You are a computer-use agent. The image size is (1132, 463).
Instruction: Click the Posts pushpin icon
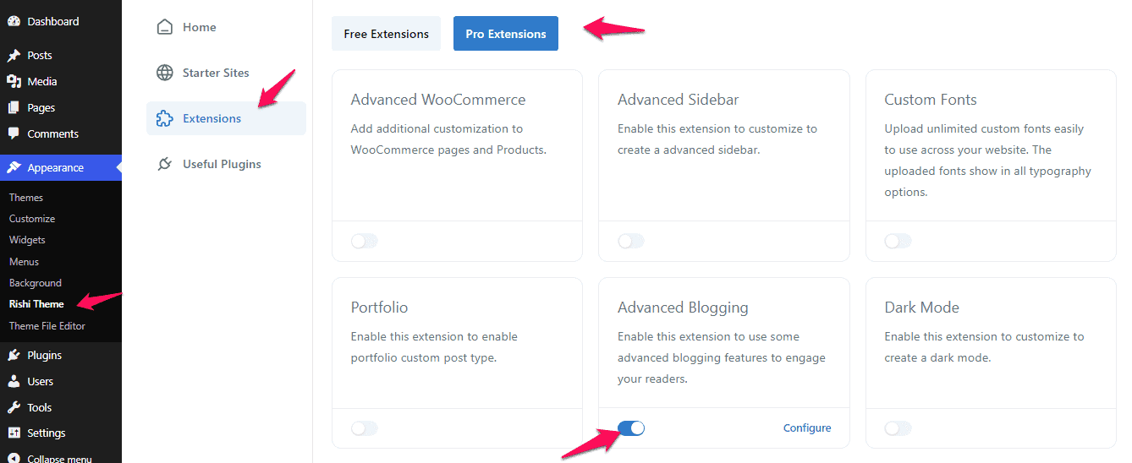click(x=14, y=56)
